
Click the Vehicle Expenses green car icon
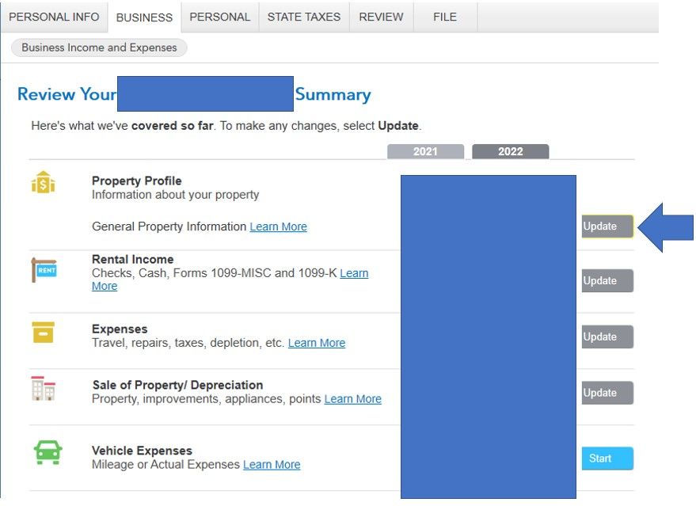pos(48,452)
